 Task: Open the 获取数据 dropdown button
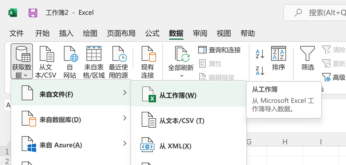point(22,61)
